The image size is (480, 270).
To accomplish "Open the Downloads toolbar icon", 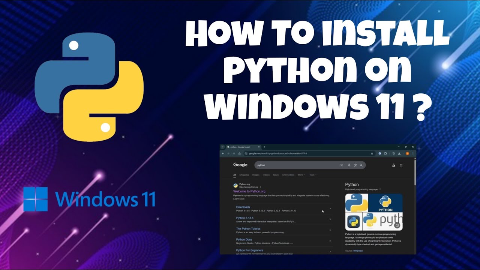I will click(x=399, y=153).
